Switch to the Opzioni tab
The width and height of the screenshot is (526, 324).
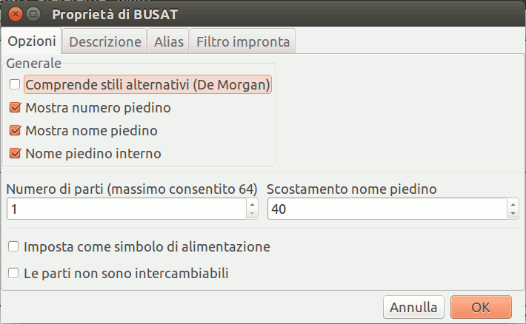[33, 41]
